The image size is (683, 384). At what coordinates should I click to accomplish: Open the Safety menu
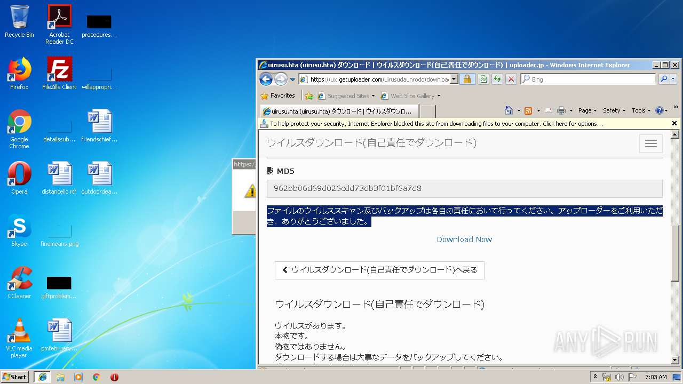click(615, 110)
